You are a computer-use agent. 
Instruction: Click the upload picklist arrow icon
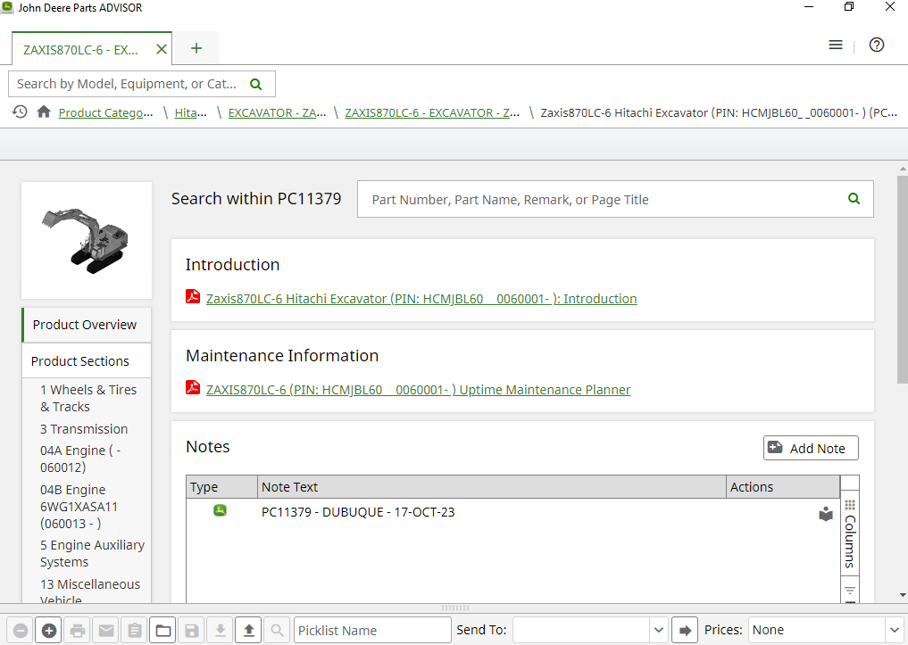(x=248, y=631)
